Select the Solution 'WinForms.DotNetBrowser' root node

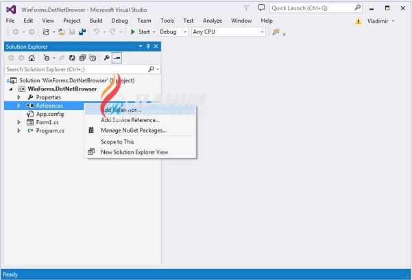tap(77, 80)
